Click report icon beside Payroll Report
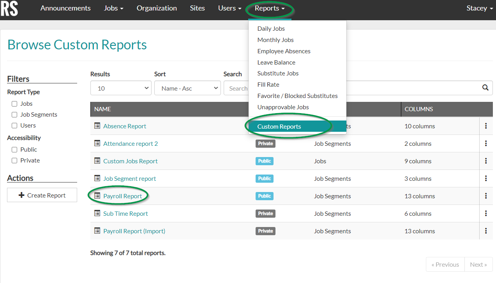The height and width of the screenshot is (283, 496). pyautogui.click(x=97, y=196)
